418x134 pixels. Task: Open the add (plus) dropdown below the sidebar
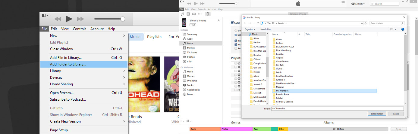pos(182,121)
